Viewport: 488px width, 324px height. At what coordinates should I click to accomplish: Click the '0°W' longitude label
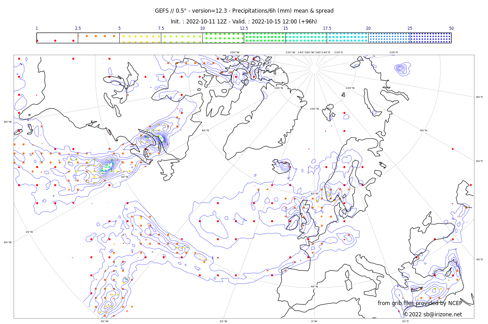click(314, 321)
